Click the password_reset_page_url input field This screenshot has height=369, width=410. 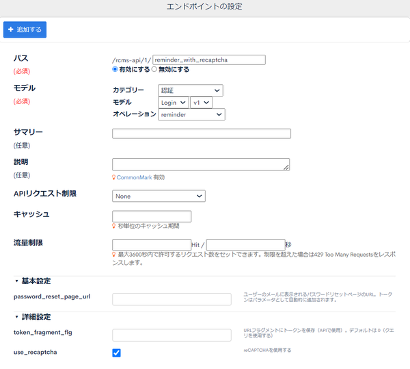pyautogui.click(x=172, y=299)
